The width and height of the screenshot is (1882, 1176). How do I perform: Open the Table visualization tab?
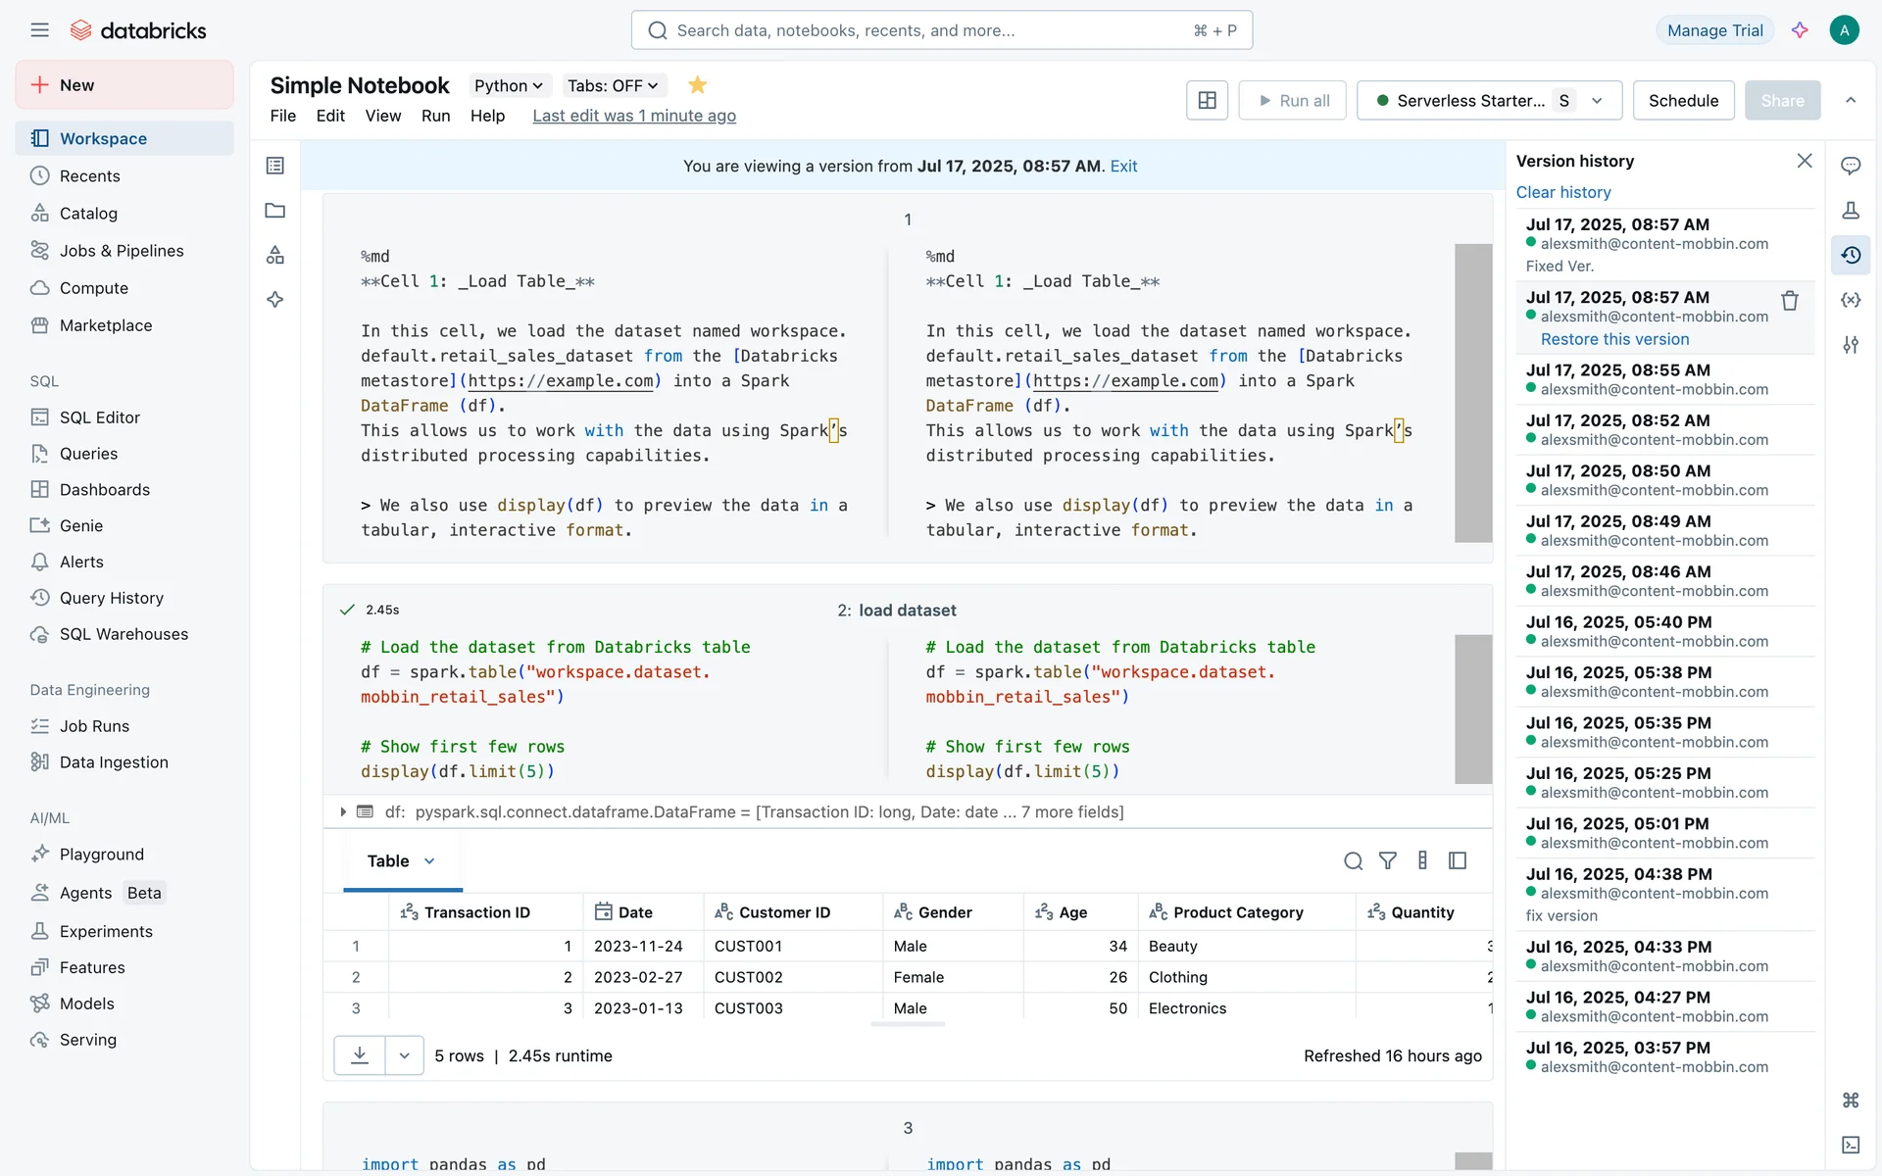click(388, 860)
